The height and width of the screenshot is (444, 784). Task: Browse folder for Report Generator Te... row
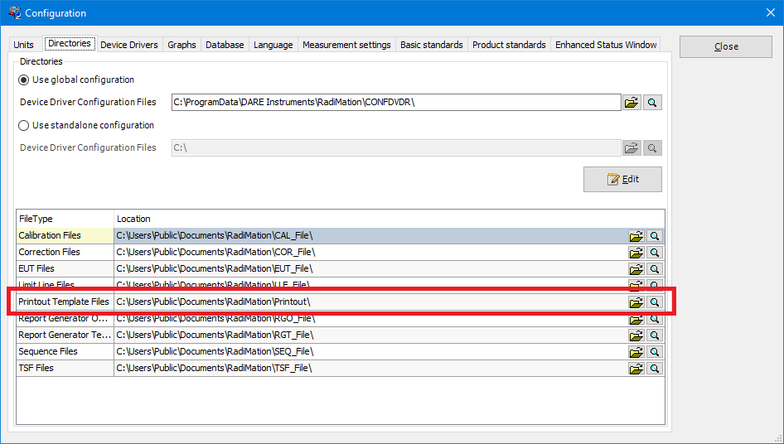coord(636,335)
